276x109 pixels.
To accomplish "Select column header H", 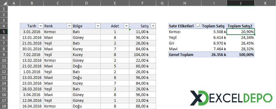I will 185,3.
